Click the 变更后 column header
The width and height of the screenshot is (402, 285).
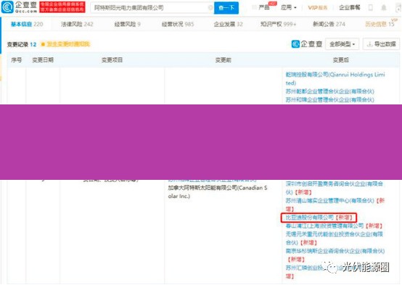[341, 60]
